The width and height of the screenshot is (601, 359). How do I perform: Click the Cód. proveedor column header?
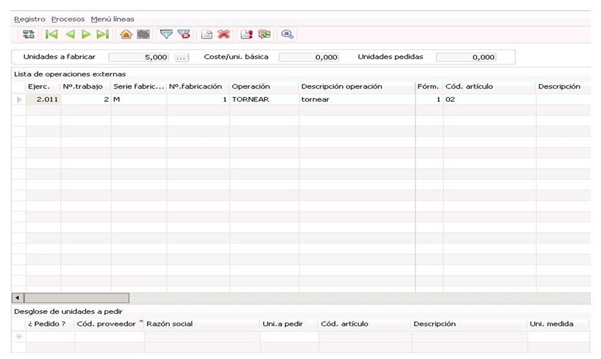pyautogui.click(x=110, y=324)
